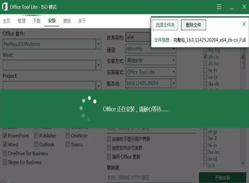Enable the Outlook checkbox

(x=36, y=145)
